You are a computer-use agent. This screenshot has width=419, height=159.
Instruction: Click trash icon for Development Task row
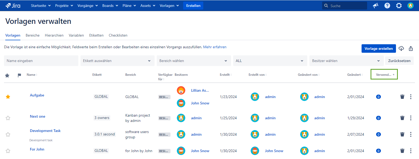[402, 134]
